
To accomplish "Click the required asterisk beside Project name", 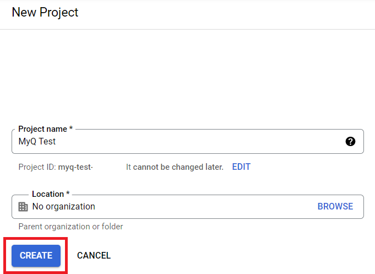I will pos(71,129).
